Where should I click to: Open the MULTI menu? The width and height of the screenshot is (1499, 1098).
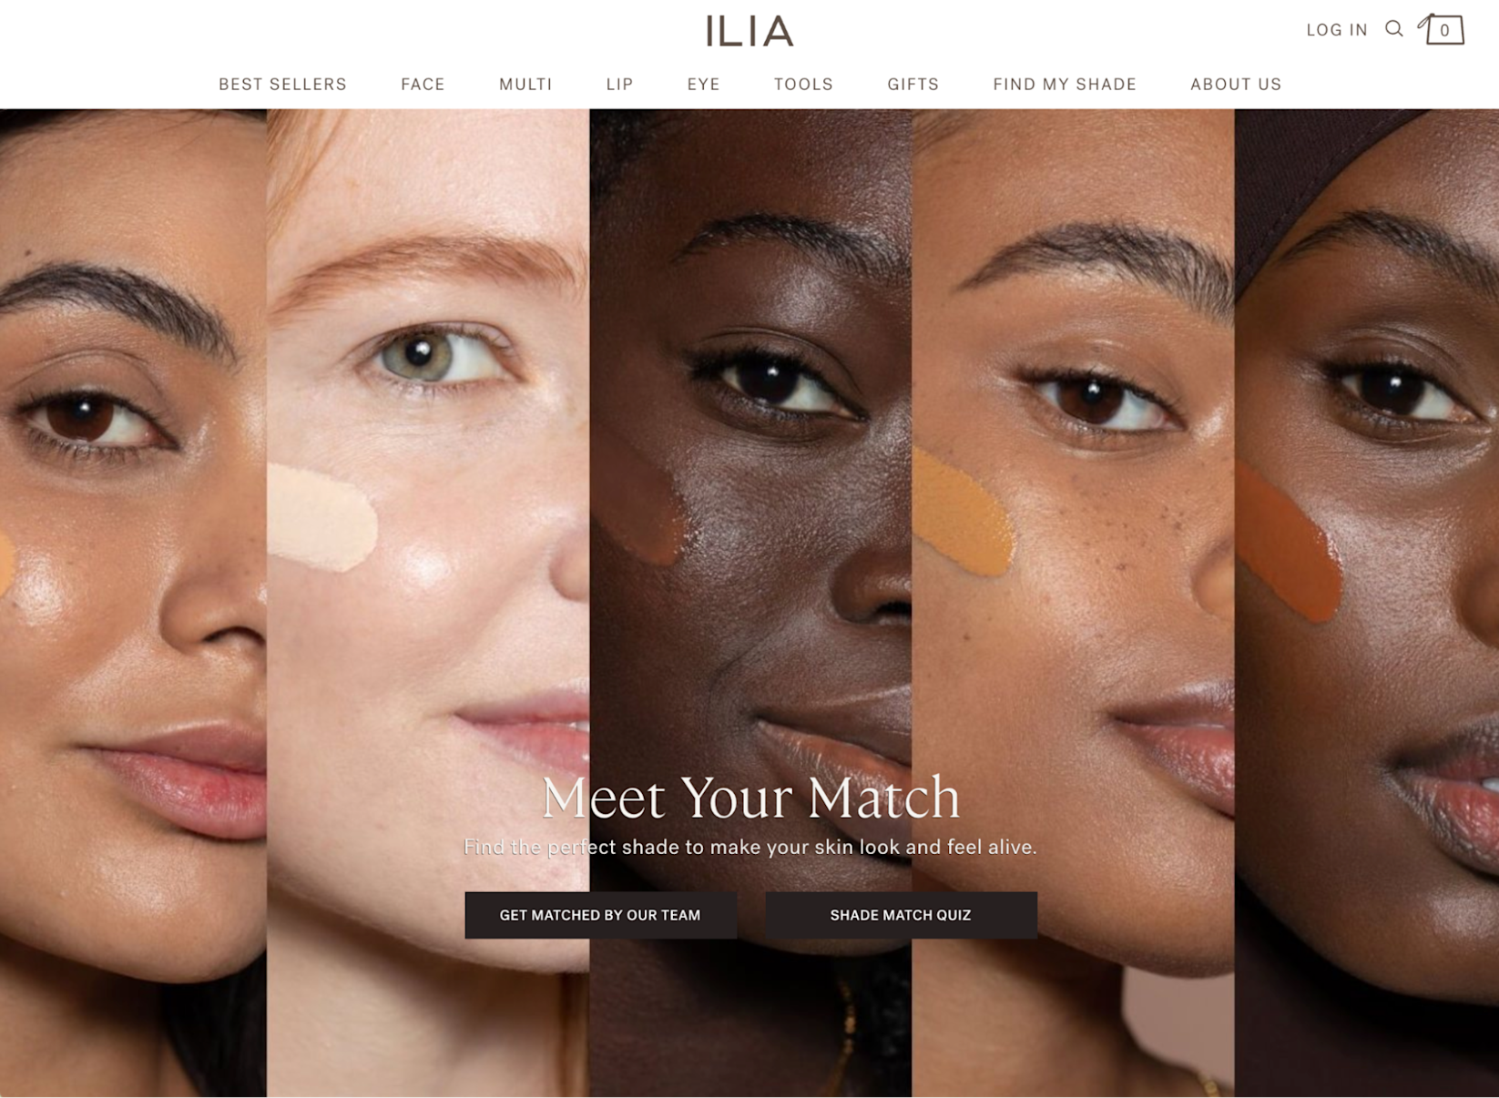click(x=525, y=84)
